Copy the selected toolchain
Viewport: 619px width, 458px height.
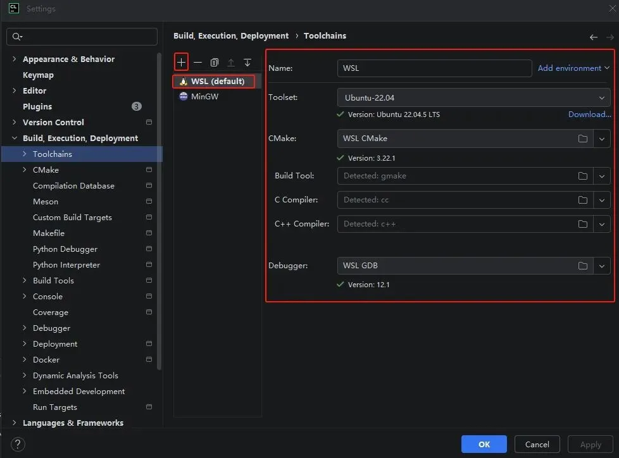pyautogui.click(x=215, y=63)
